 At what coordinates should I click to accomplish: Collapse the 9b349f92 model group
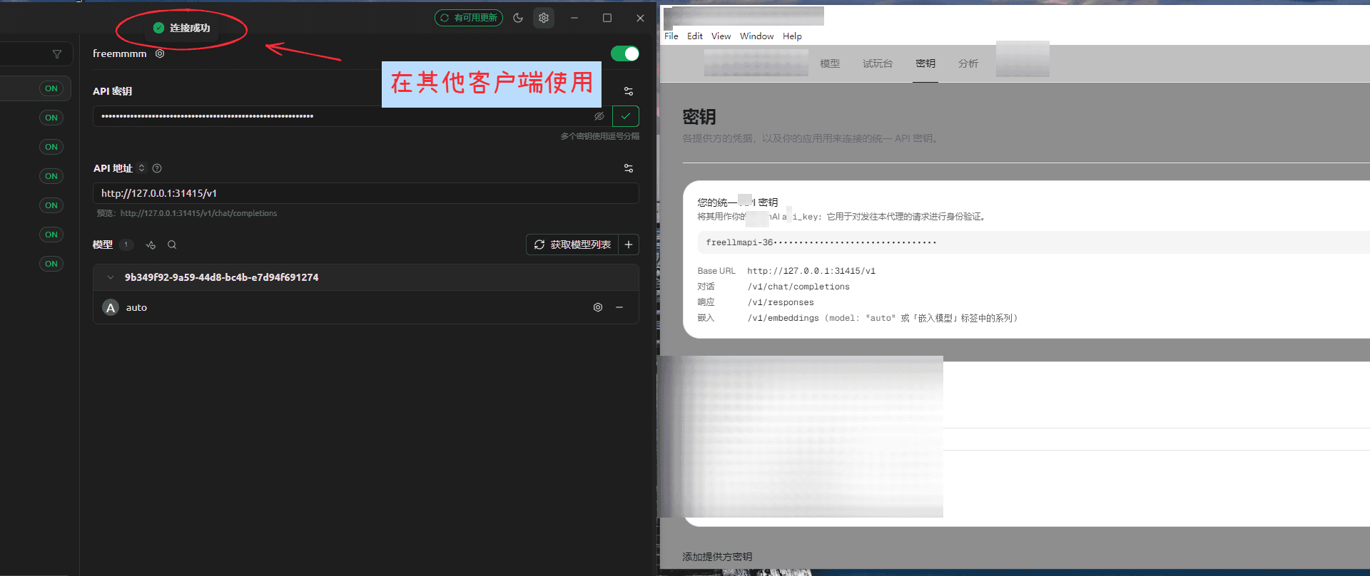111,277
